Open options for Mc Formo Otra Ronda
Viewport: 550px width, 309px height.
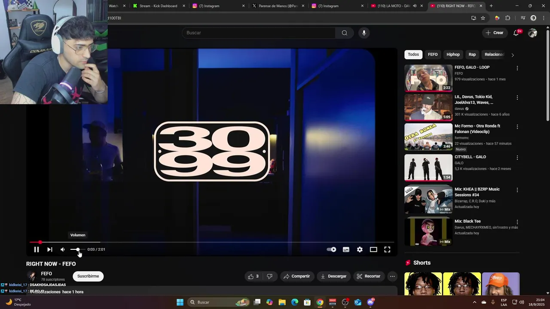(x=517, y=127)
